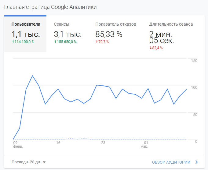Click the 1,1 тыс. users value
The height and width of the screenshot is (170, 208).
point(26,34)
